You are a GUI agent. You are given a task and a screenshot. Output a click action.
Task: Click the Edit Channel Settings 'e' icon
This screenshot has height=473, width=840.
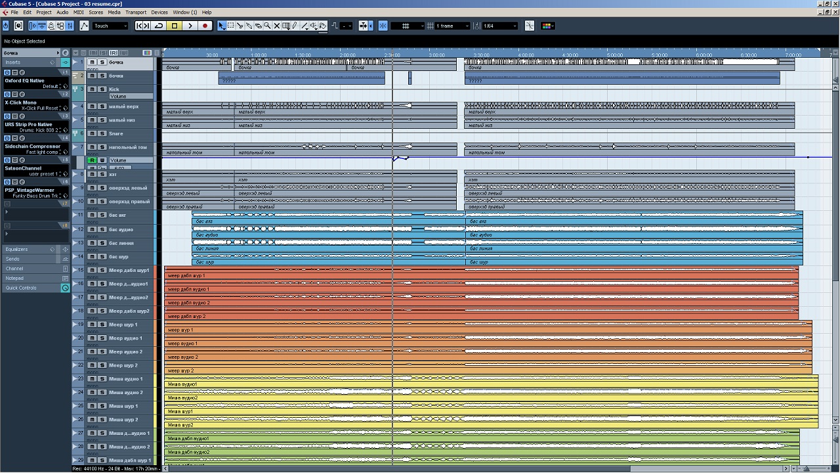(x=66, y=53)
